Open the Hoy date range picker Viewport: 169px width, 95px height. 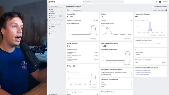click(69, 10)
